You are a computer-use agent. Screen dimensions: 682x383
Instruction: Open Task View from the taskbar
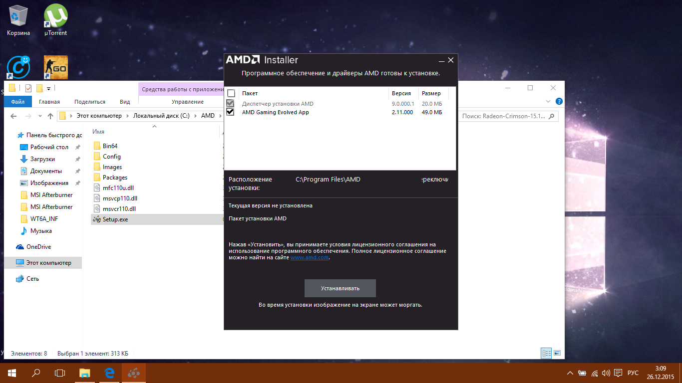tap(60, 373)
